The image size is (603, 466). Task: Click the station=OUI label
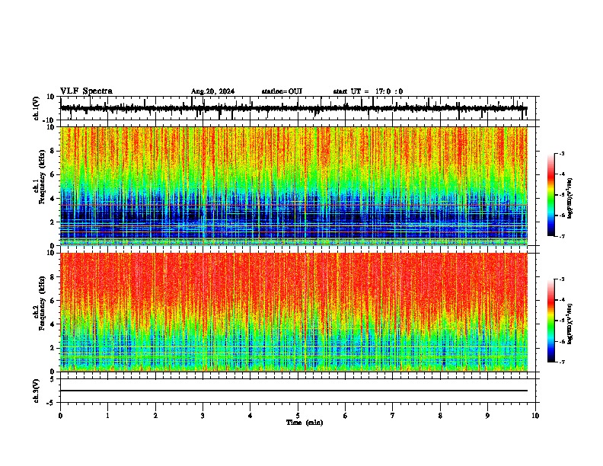(282, 91)
